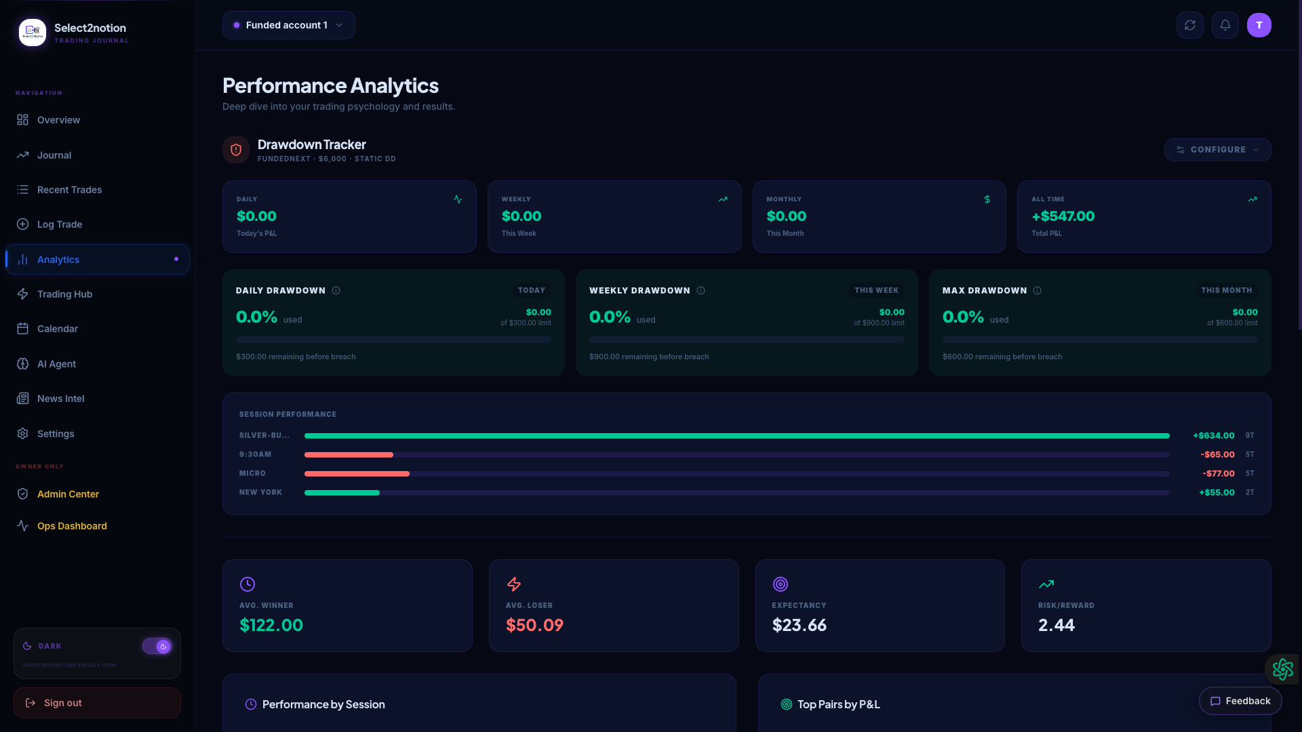
Task: Click the refresh sync icon
Action: pos(1189,25)
